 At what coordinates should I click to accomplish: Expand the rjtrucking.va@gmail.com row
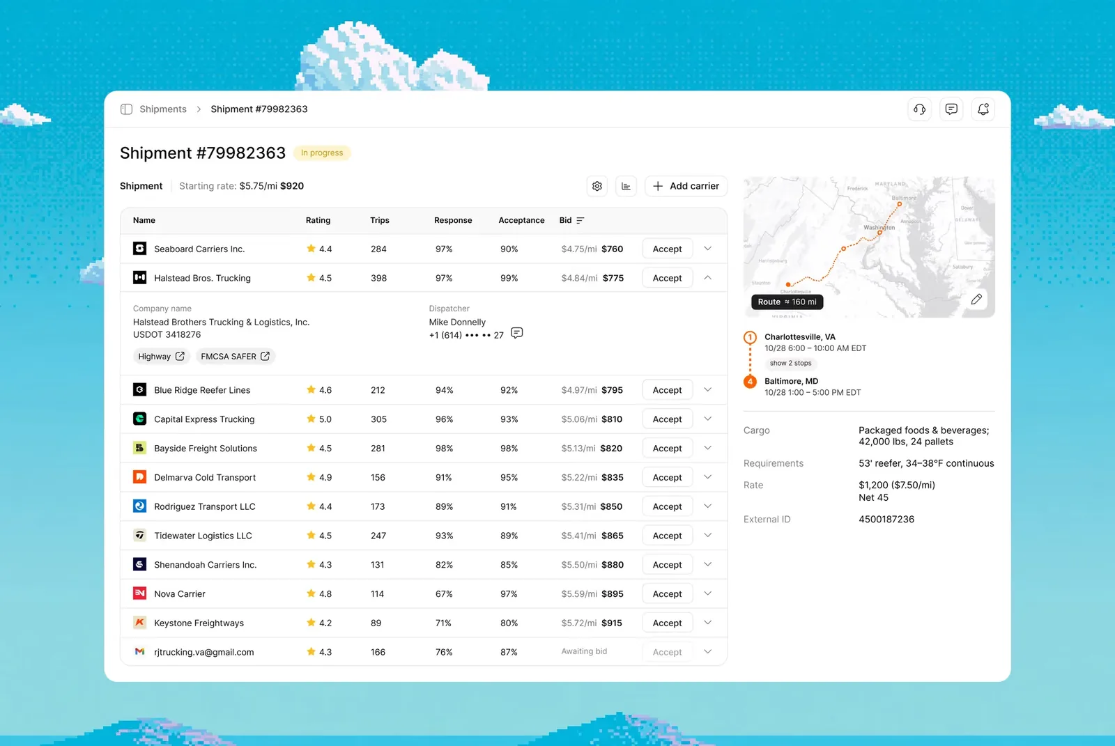(707, 652)
